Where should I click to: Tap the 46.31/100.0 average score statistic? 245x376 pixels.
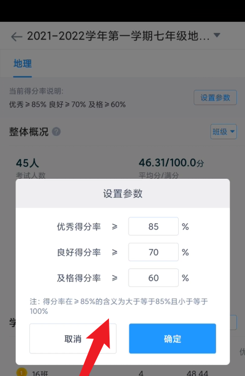[x=171, y=168]
